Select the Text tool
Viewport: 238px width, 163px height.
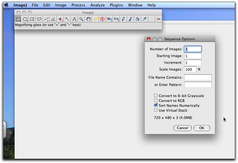[74, 19]
